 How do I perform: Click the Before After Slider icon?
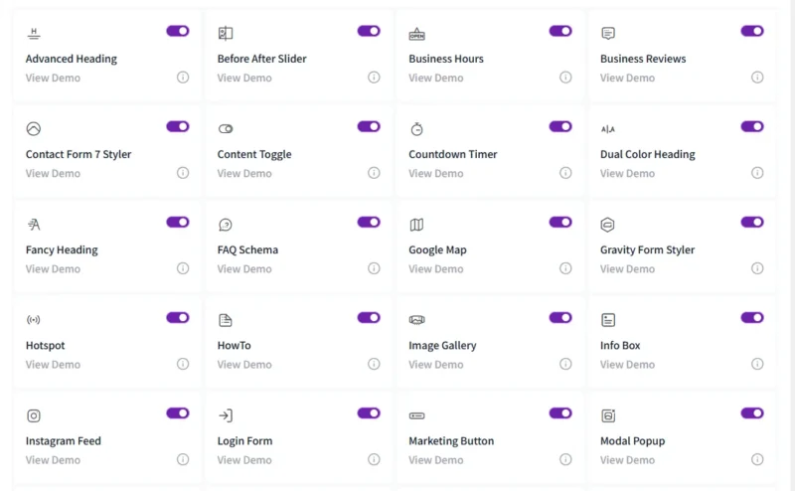point(226,34)
